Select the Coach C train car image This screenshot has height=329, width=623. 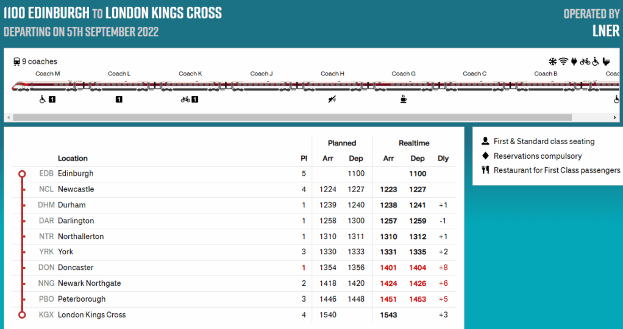coord(474,86)
